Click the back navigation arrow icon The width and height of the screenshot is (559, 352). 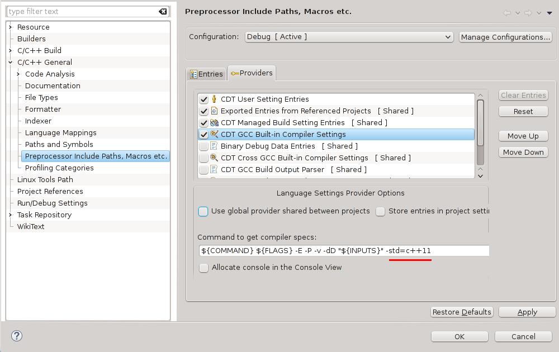[507, 13]
